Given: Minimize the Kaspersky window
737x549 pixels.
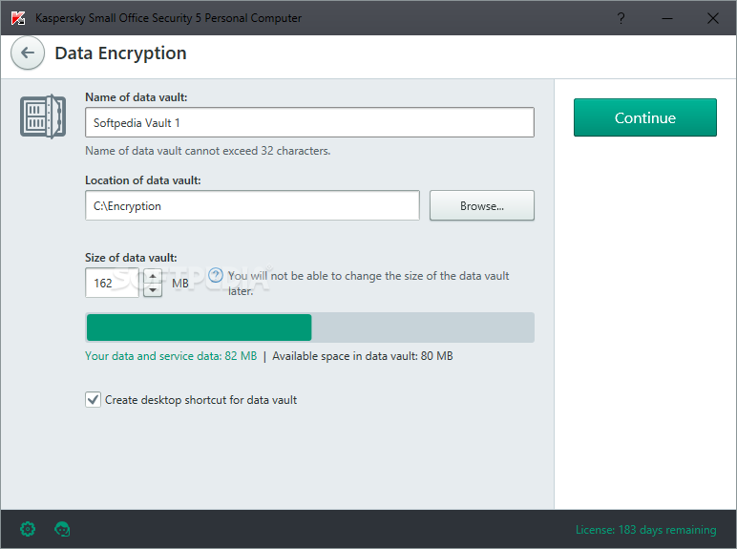Looking at the screenshot, I should pyautogui.click(x=667, y=18).
